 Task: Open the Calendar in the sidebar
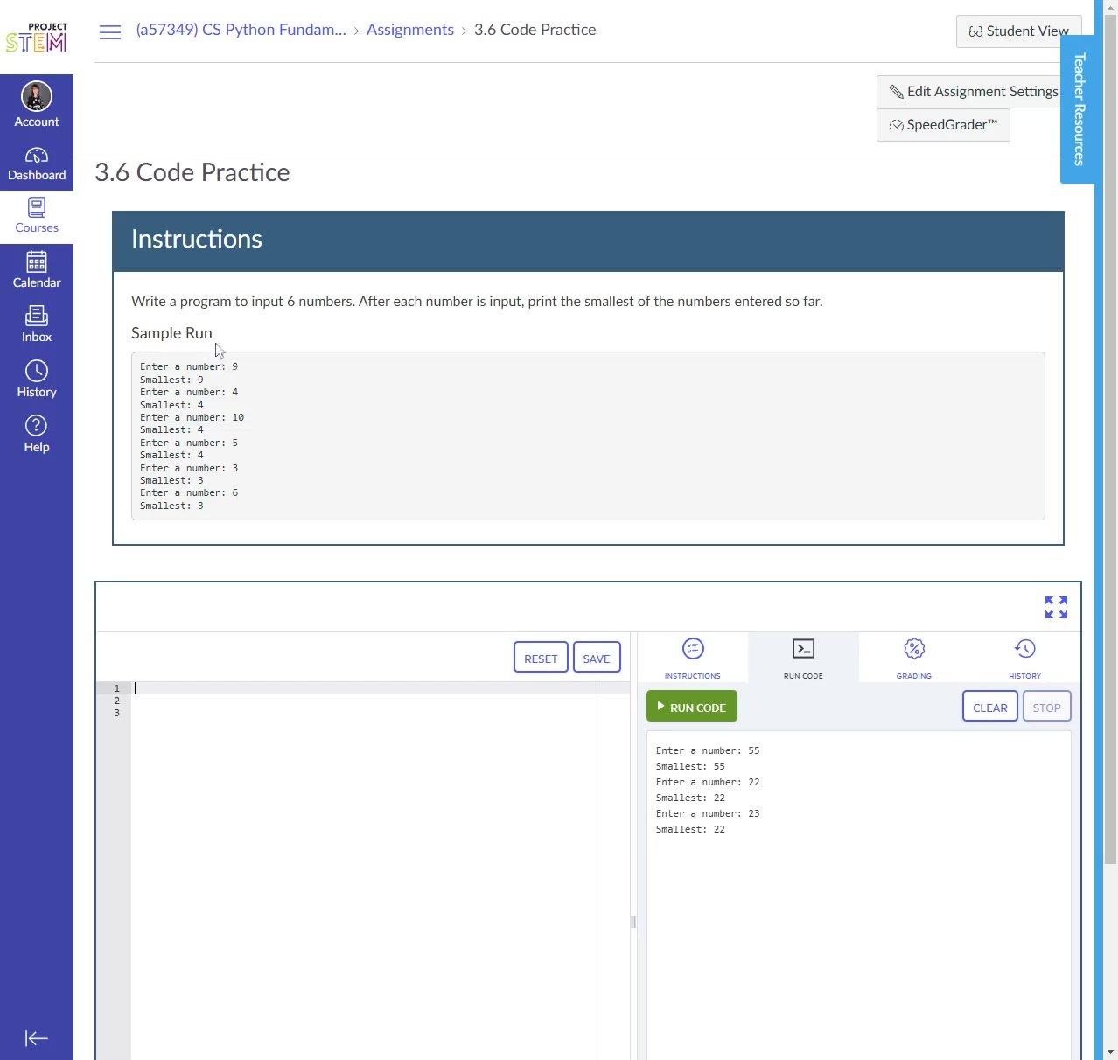(x=37, y=270)
